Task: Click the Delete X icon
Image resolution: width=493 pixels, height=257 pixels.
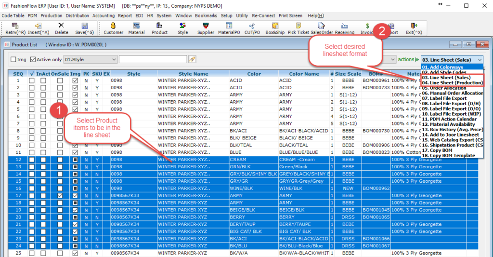Action: (x=61, y=26)
